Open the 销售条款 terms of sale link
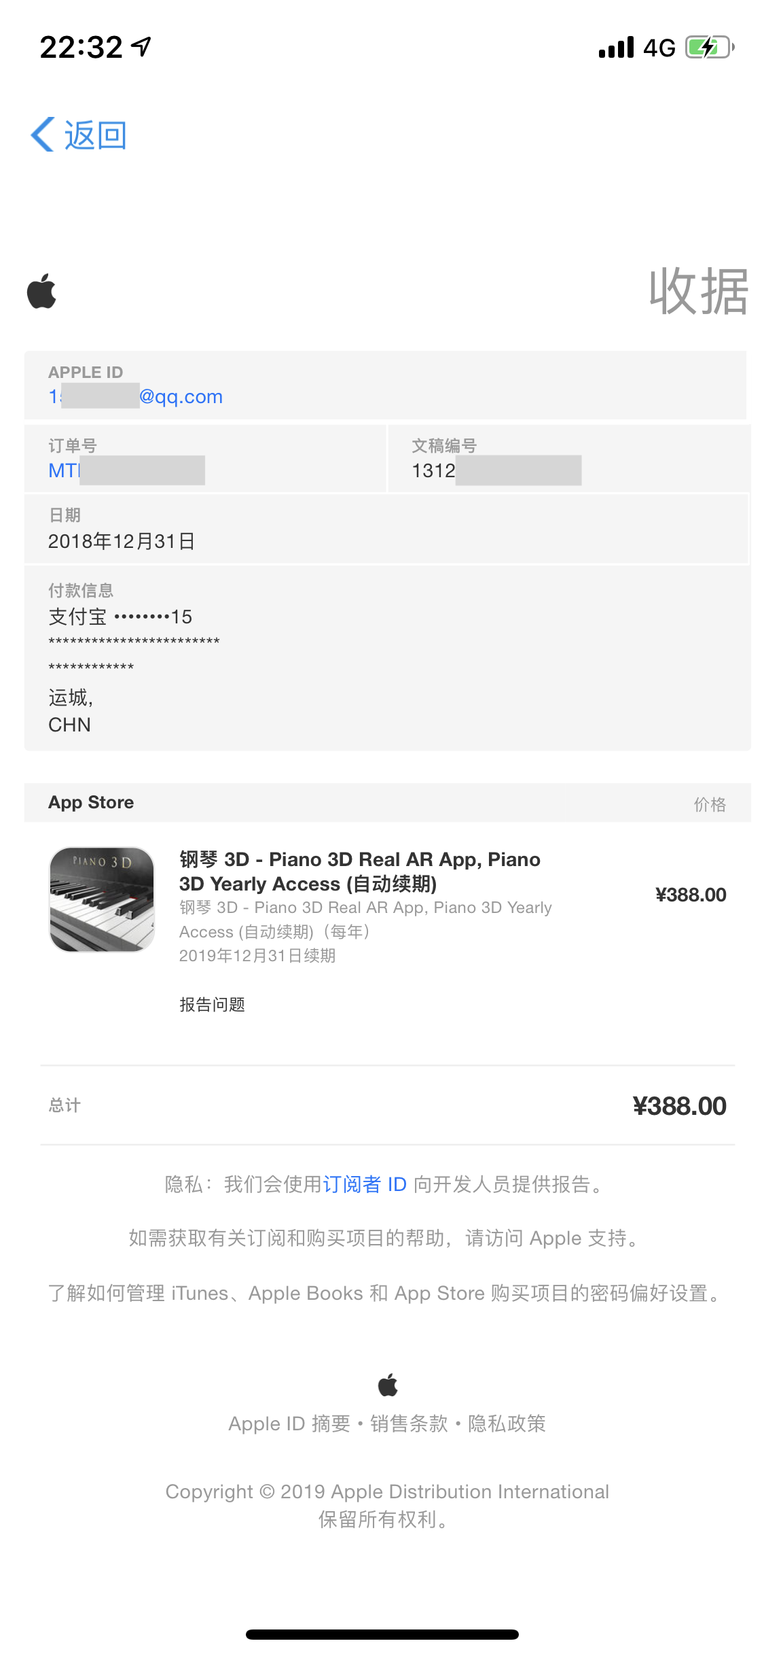This screenshot has height=1656, width=764. coord(409,1424)
